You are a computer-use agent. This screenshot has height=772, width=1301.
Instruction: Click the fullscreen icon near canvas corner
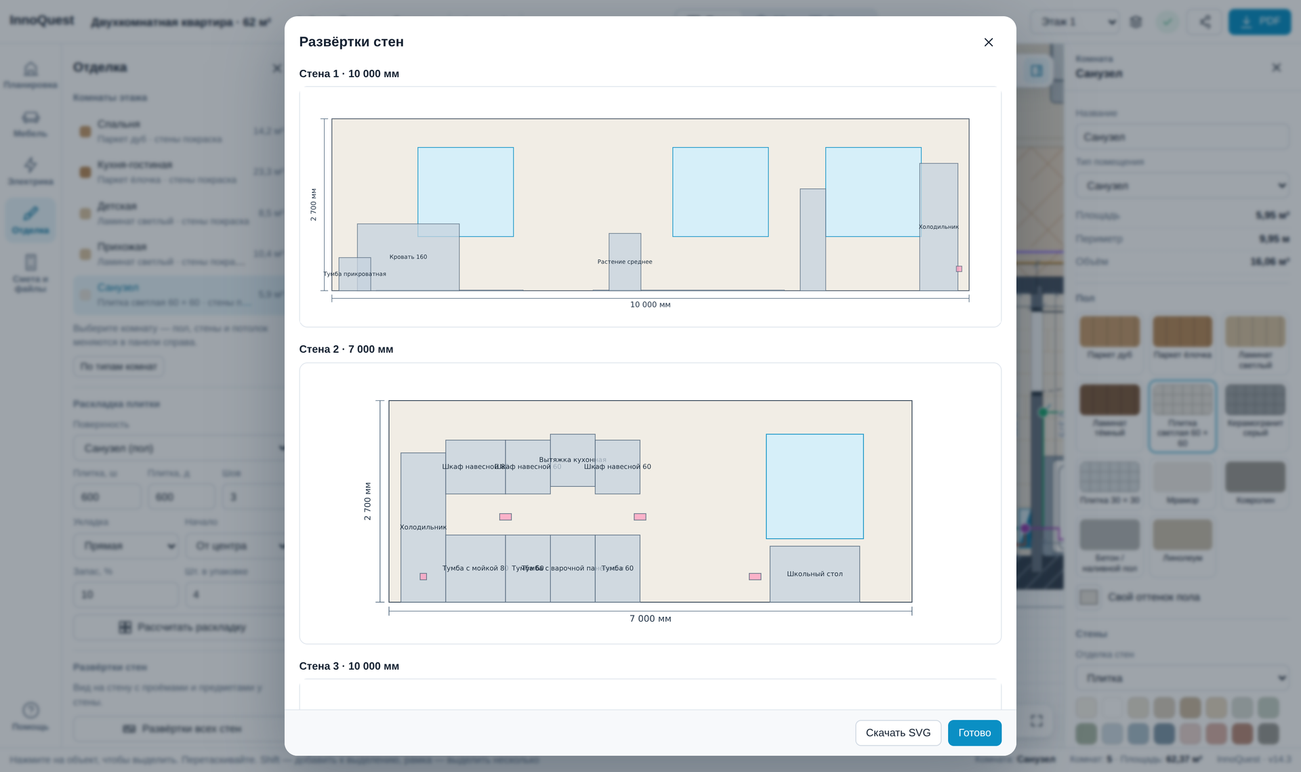(x=1037, y=721)
